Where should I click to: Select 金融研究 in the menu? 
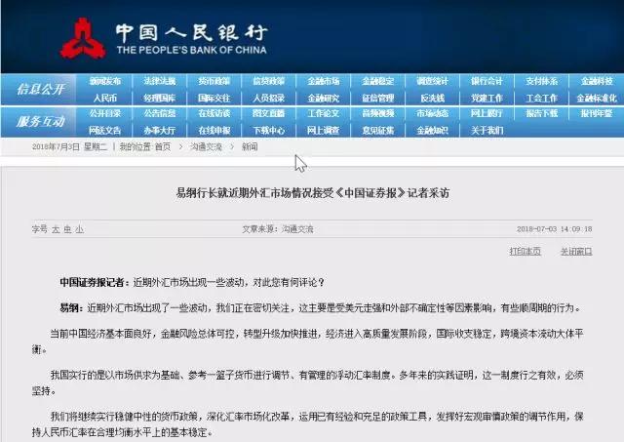tap(323, 98)
